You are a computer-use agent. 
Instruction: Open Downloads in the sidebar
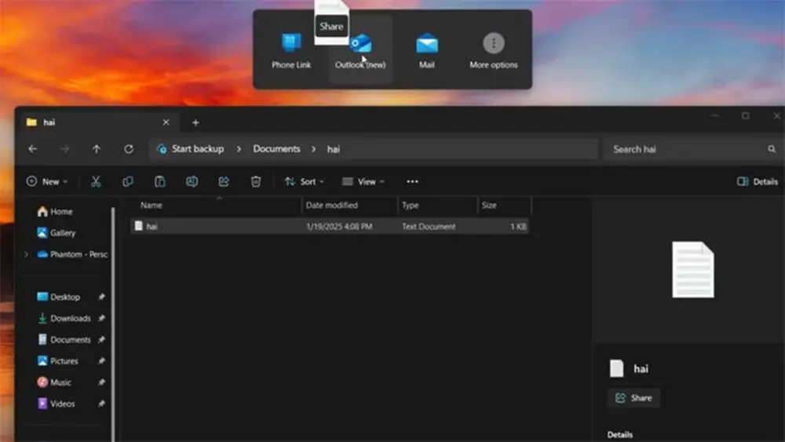click(x=70, y=319)
